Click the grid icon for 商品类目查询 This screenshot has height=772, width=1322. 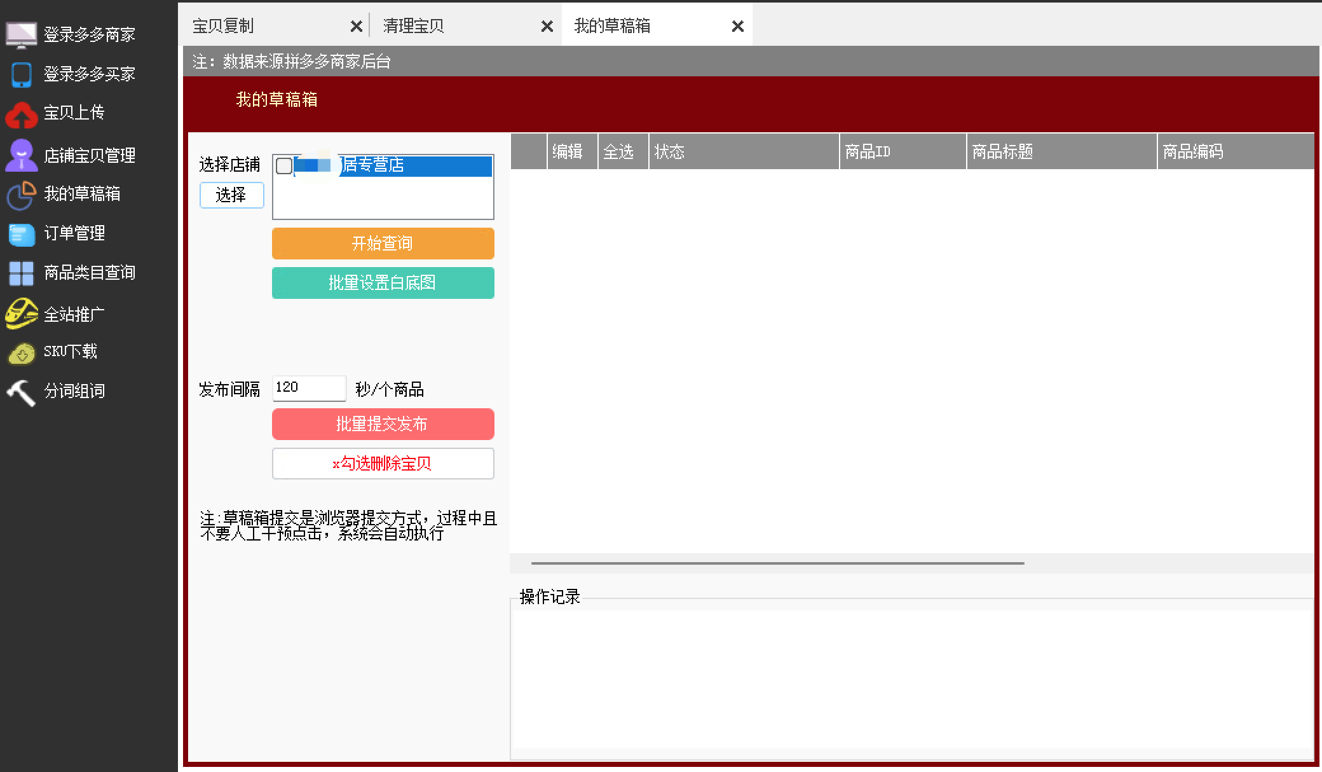(21, 273)
